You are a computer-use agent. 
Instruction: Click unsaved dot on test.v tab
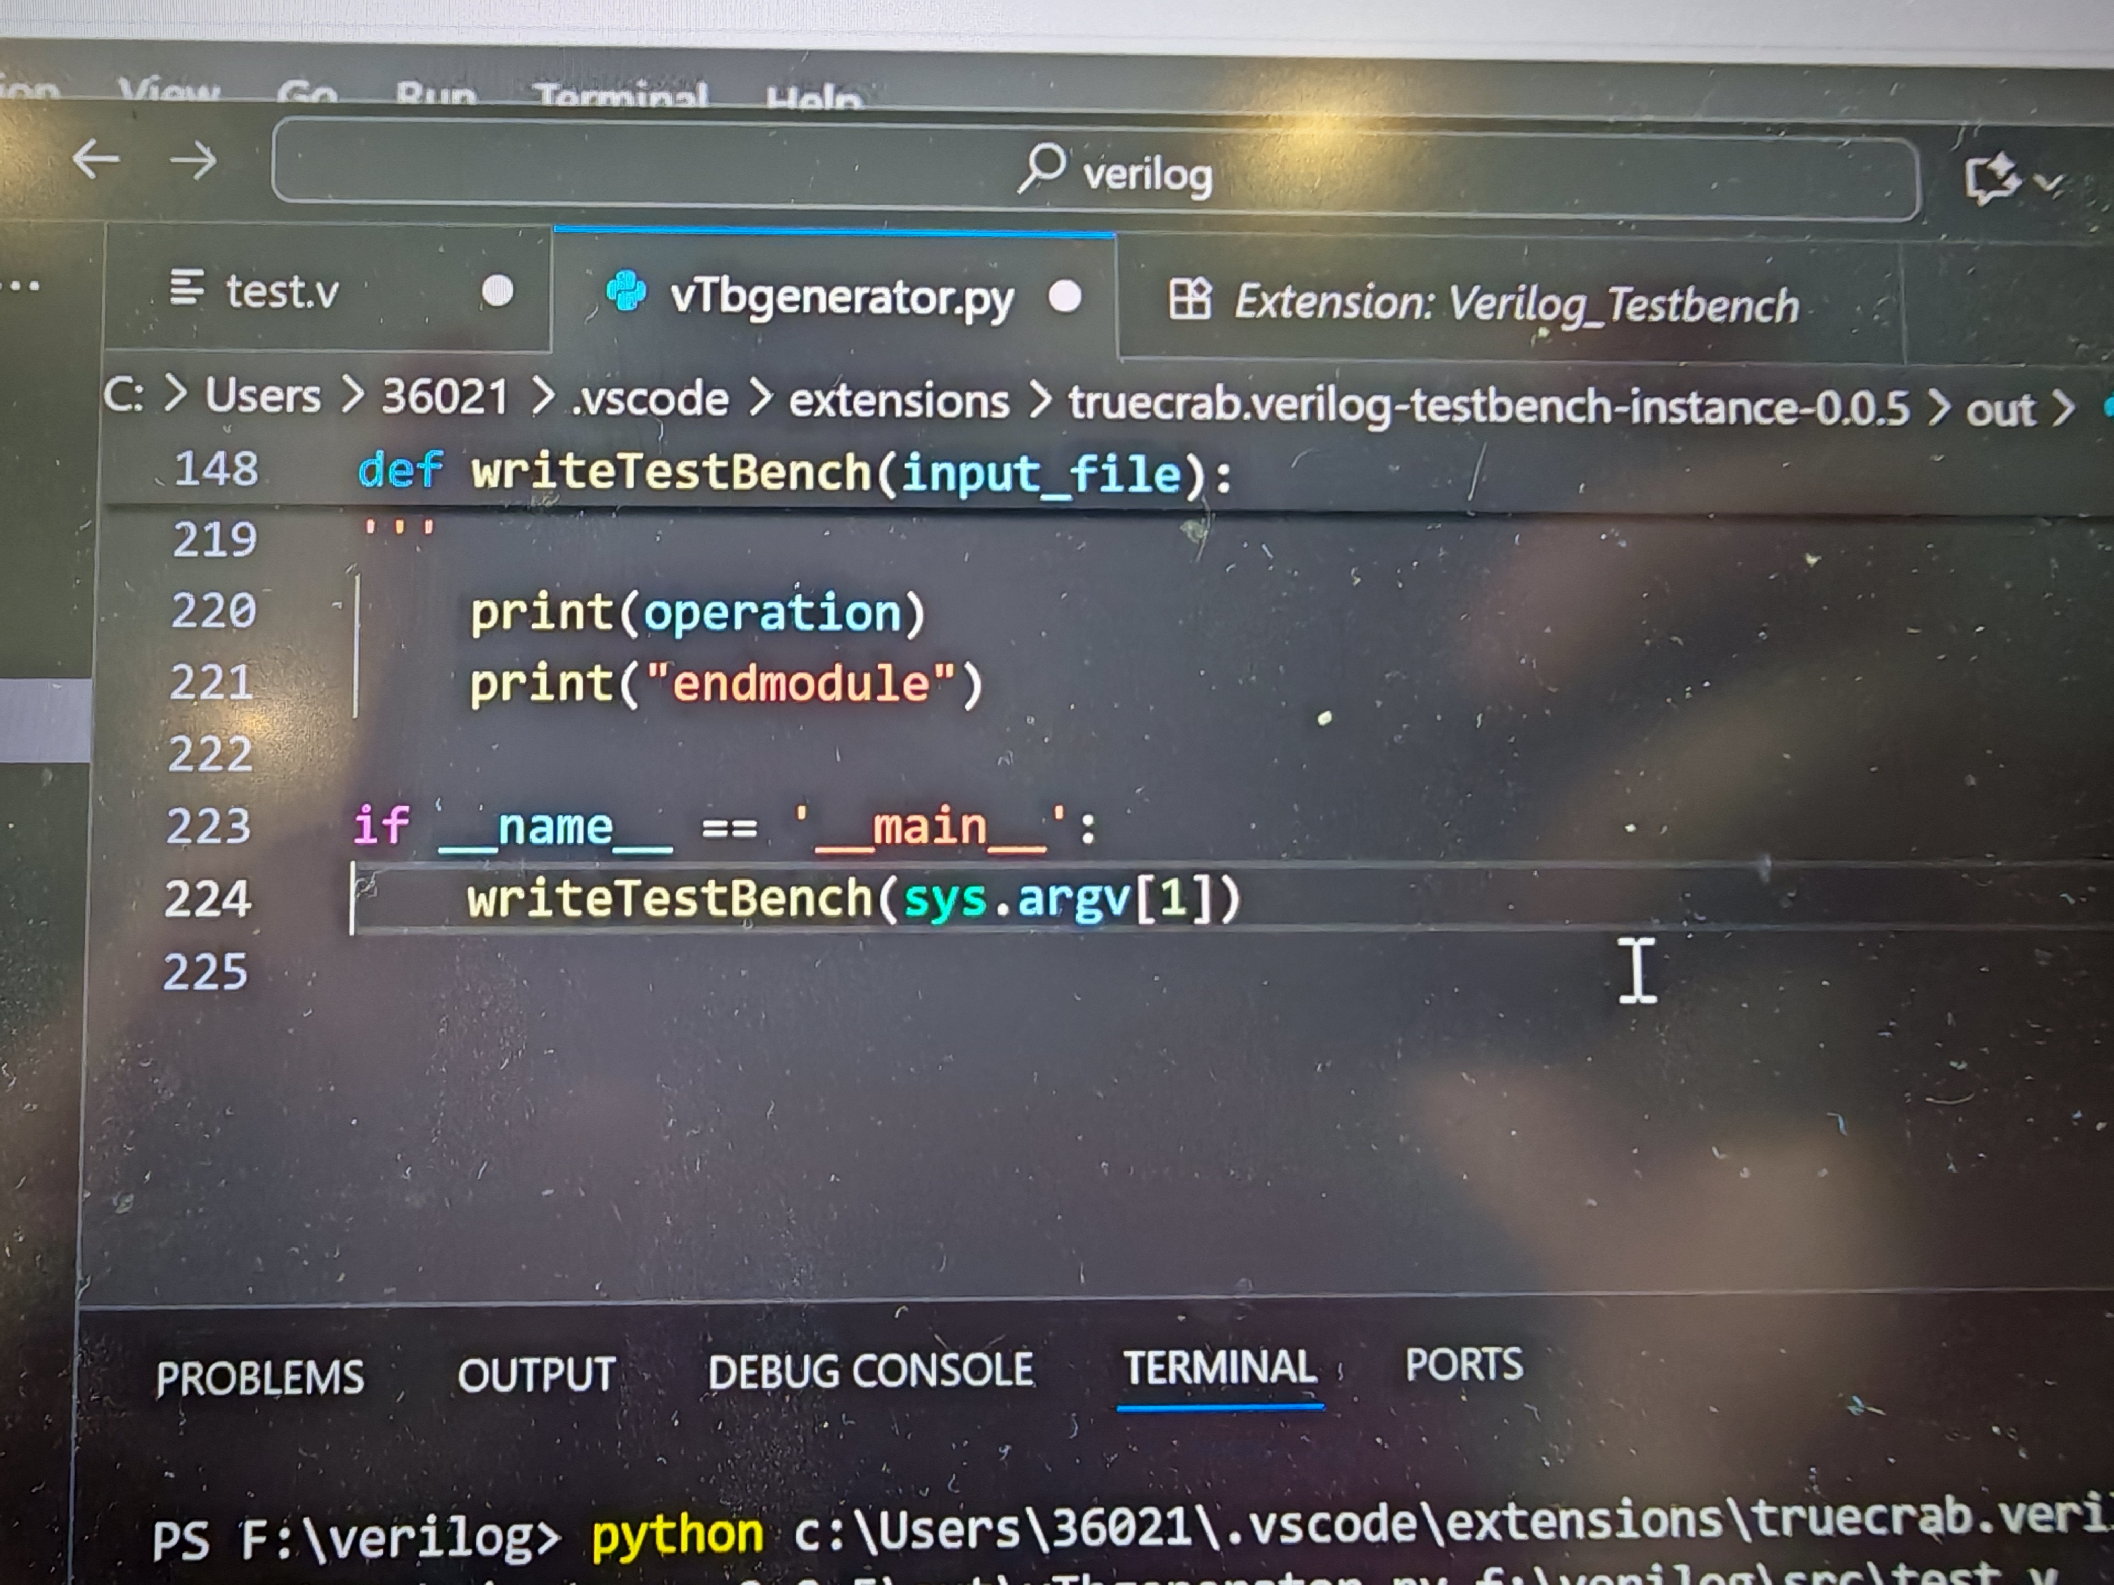pos(497,290)
